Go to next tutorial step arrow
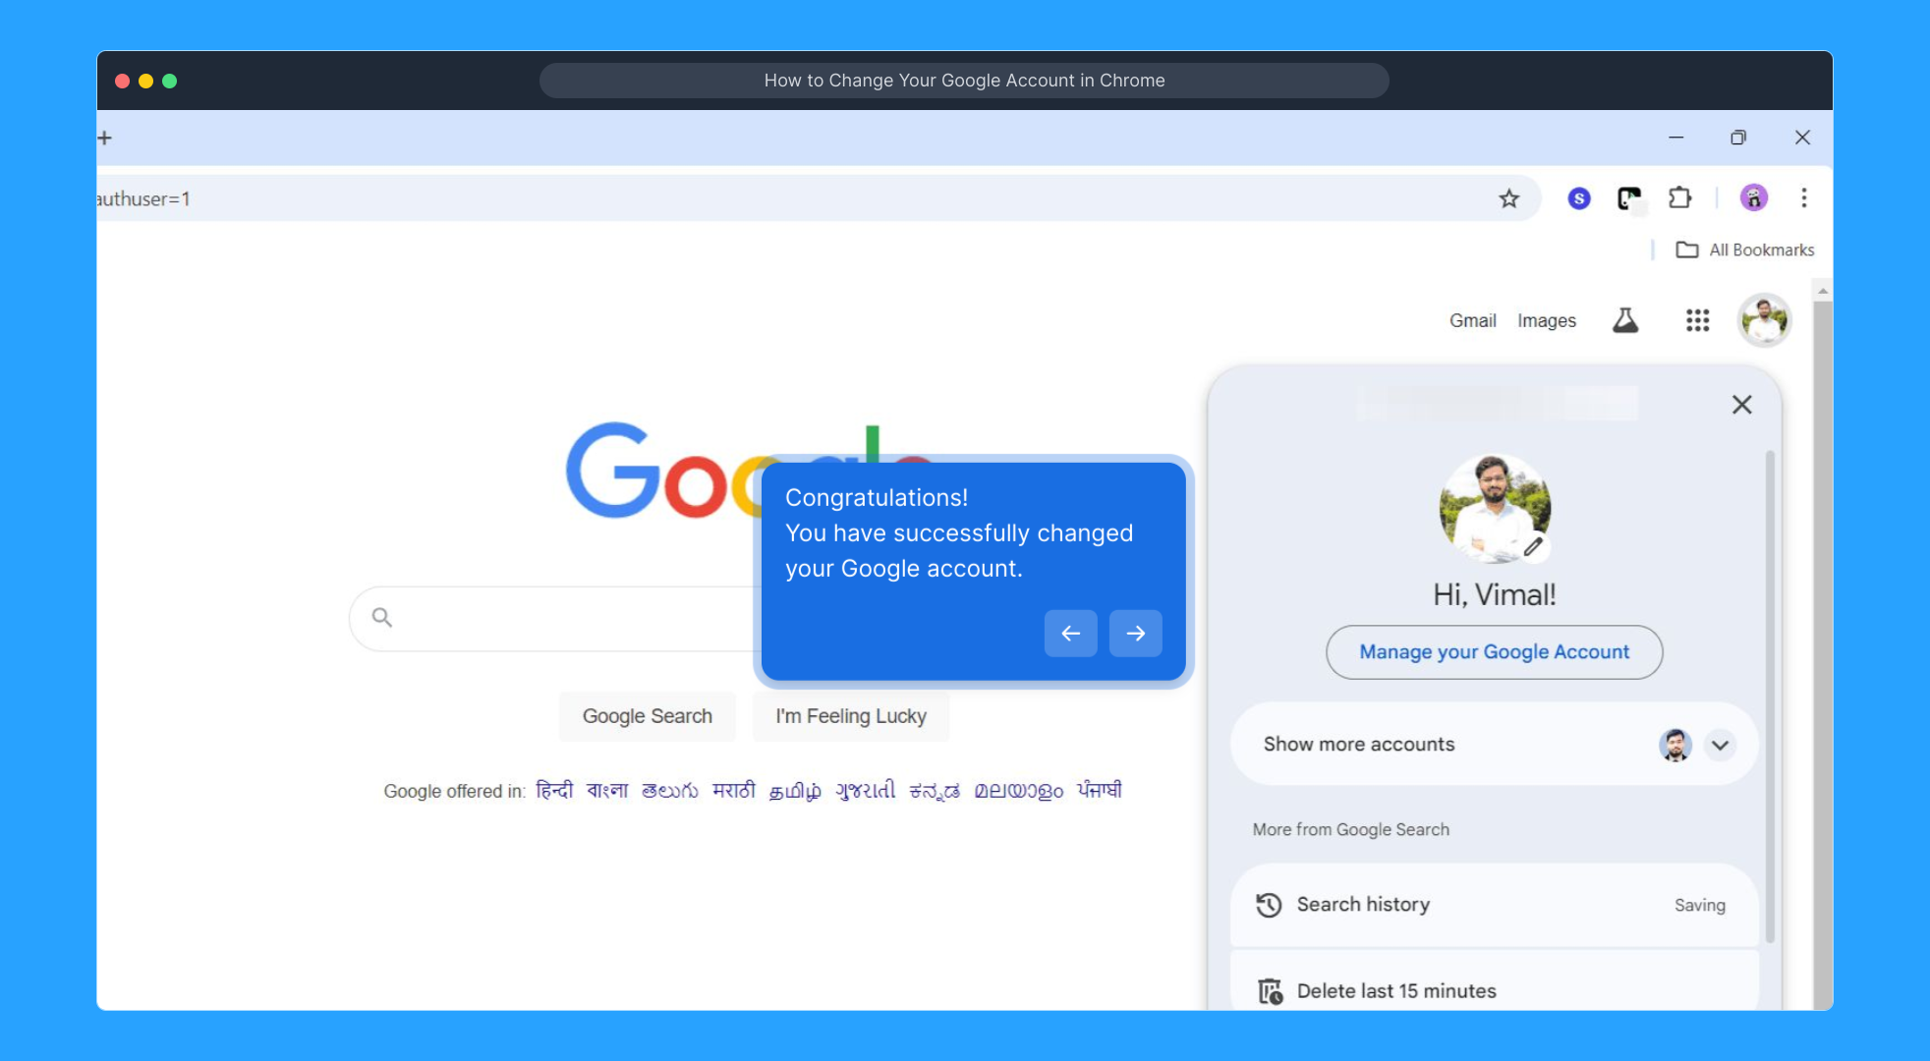This screenshot has height=1061, width=1930. pos(1135,634)
